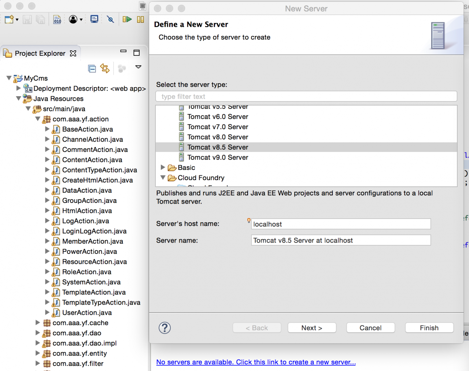This screenshot has width=469, height=371.
Task: Click the user profile icon in toolbar
Action: point(74,19)
